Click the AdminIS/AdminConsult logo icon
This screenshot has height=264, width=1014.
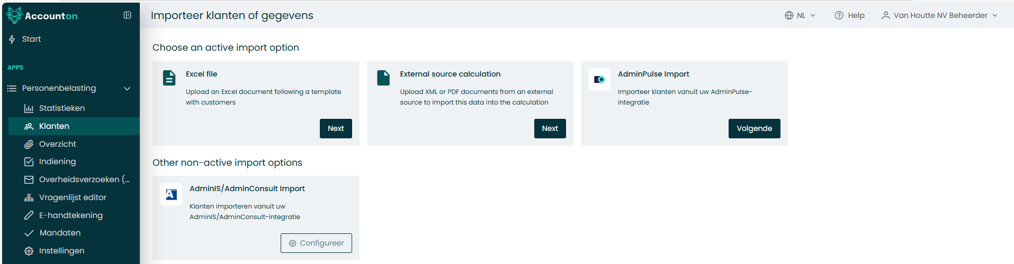point(171,194)
